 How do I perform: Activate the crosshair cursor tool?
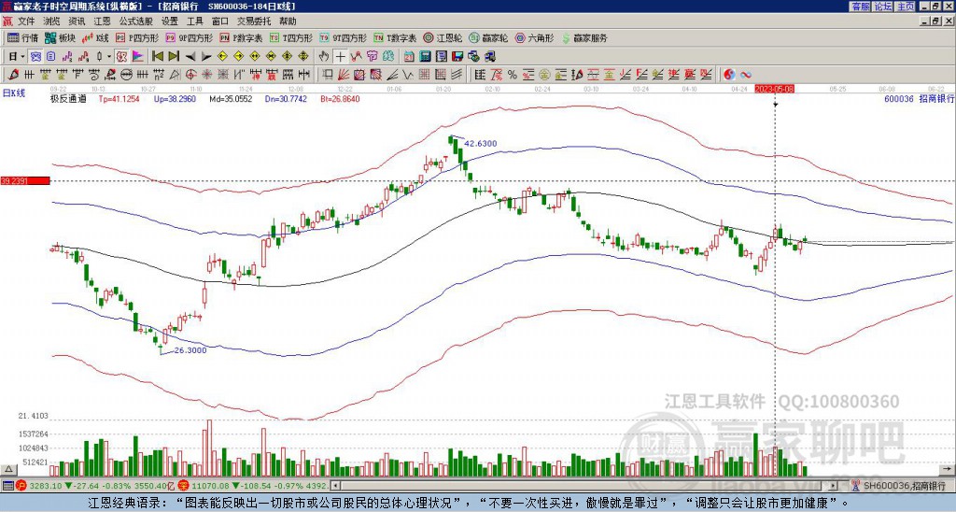point(340,57)
